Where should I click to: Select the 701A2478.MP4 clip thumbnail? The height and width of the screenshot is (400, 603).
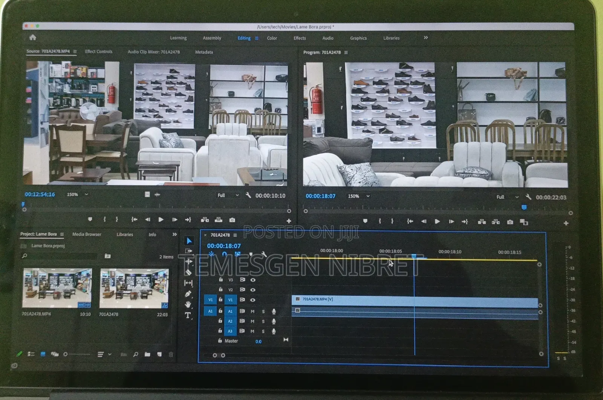pyautogui.click(x=57, y=288)
